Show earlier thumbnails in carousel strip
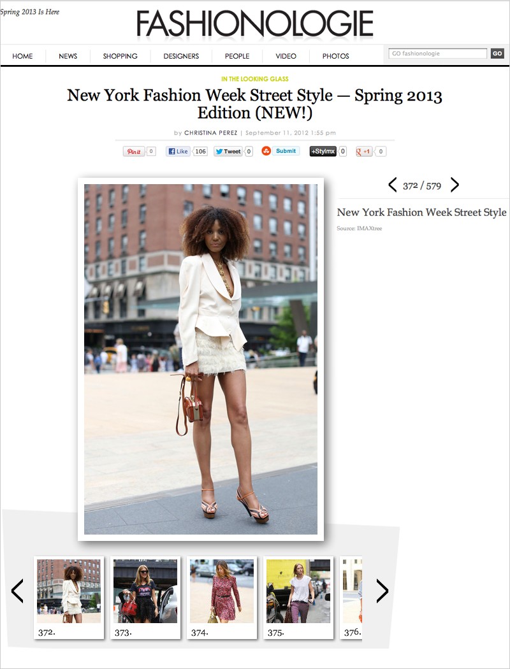 pyautogui.click(x=17, y=591)
